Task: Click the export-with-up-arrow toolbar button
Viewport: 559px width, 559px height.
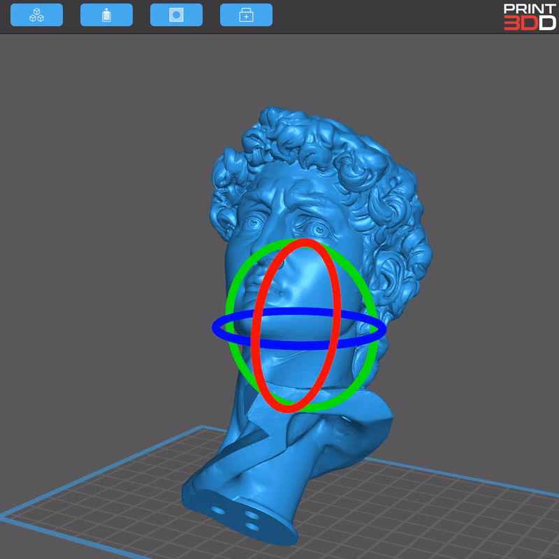Action: [x=107, y=15]
